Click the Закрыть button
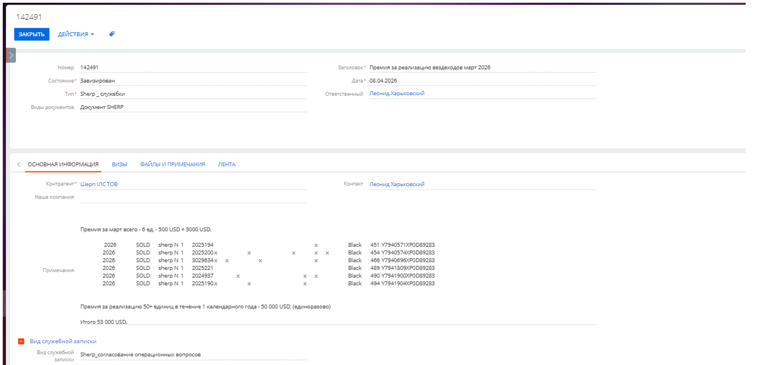This screenshot has width=758, height=365. click(x=32, y=34)
